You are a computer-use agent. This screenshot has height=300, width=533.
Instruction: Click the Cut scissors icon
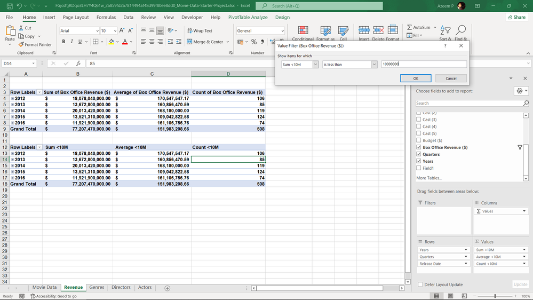tap(21, 28)
